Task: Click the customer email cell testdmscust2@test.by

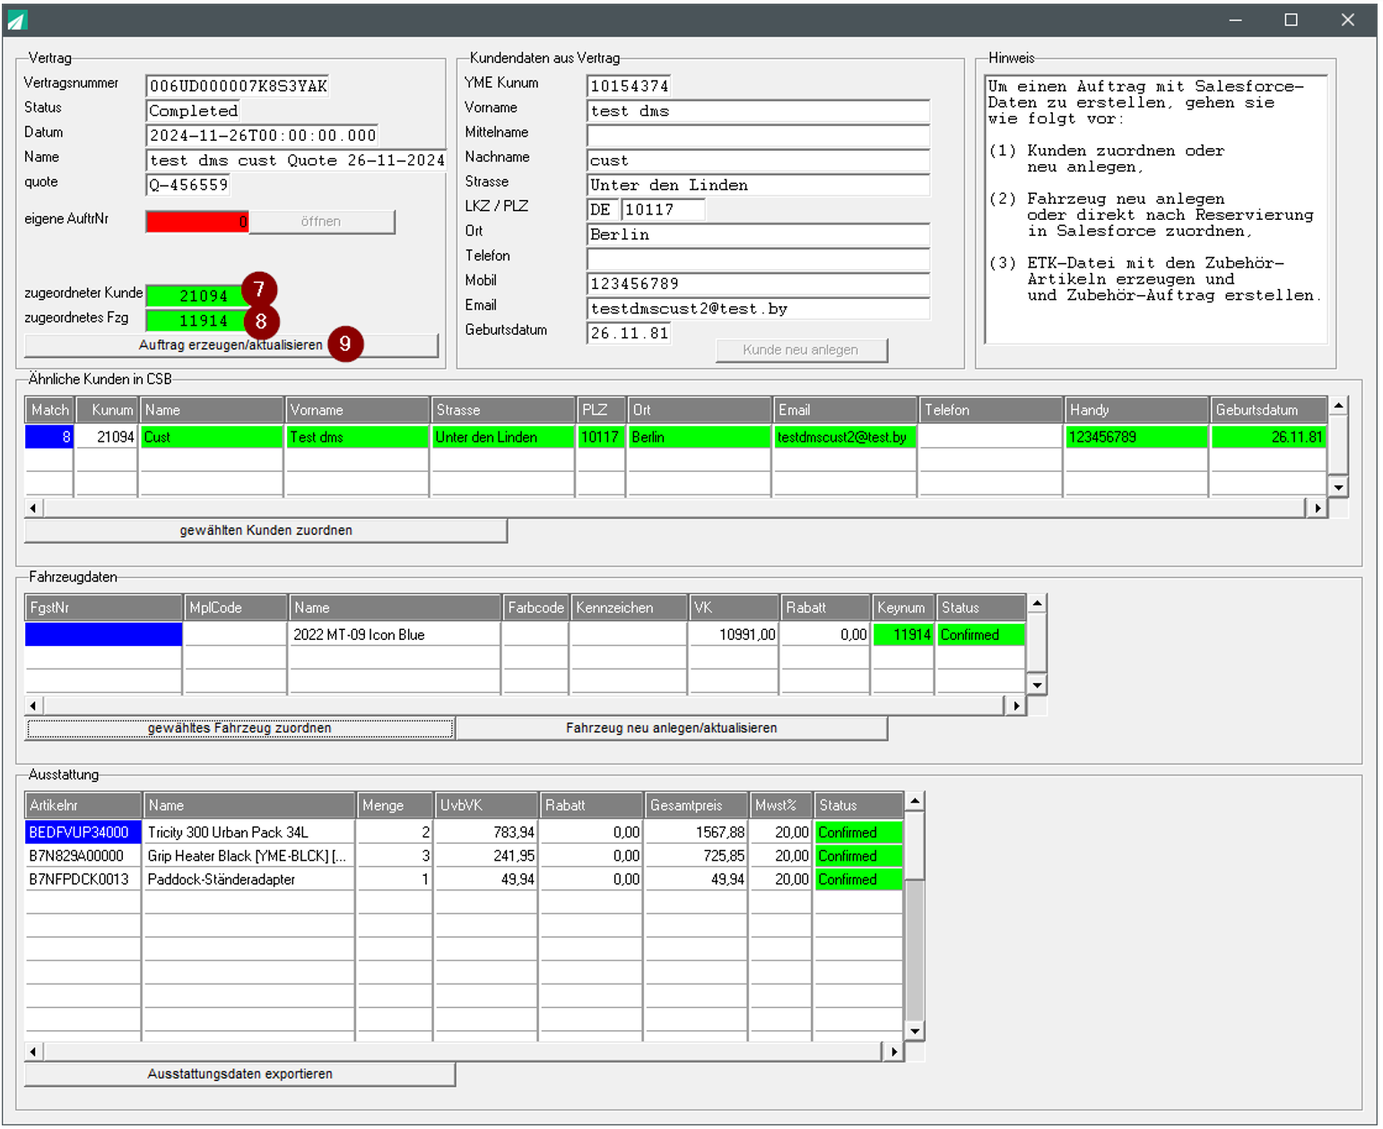Action: 845,437
